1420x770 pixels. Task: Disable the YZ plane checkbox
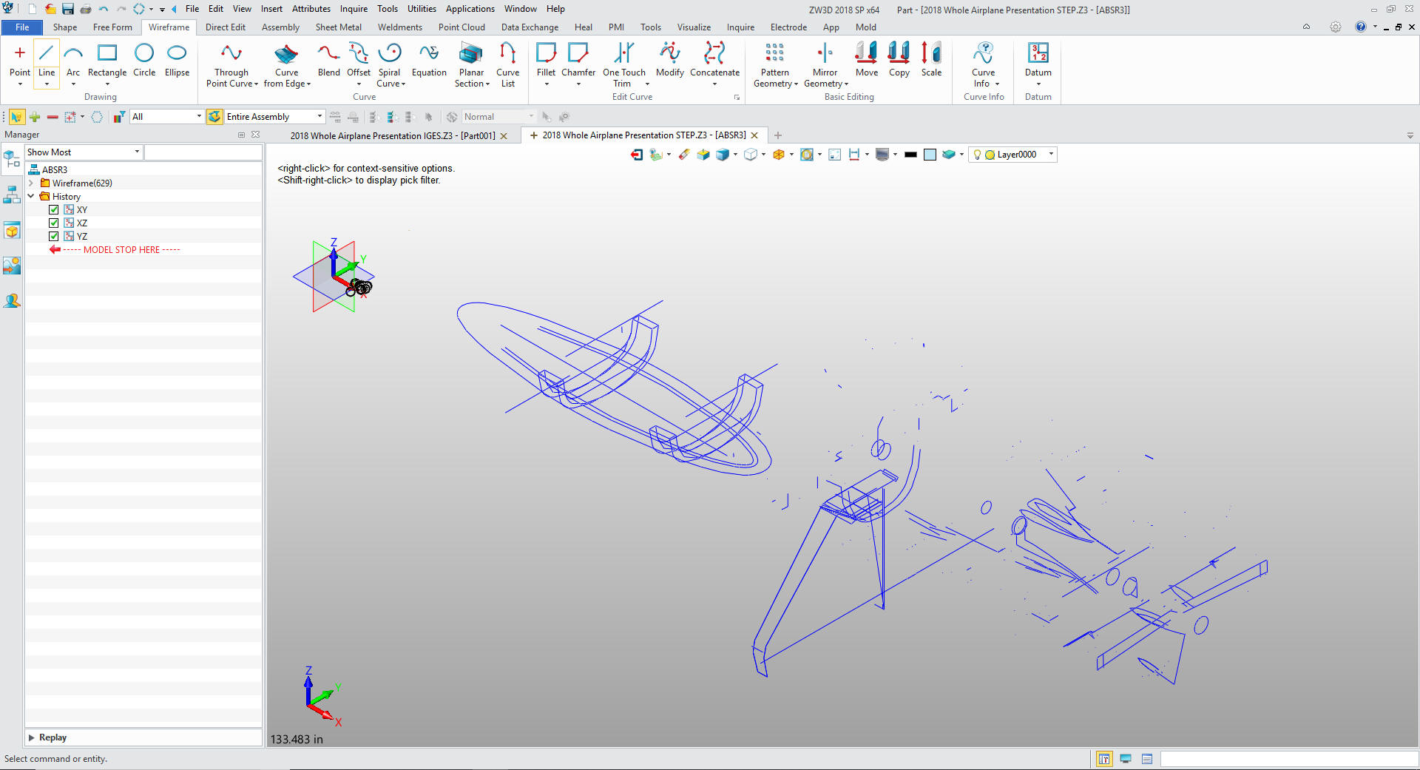click(54, 237)
